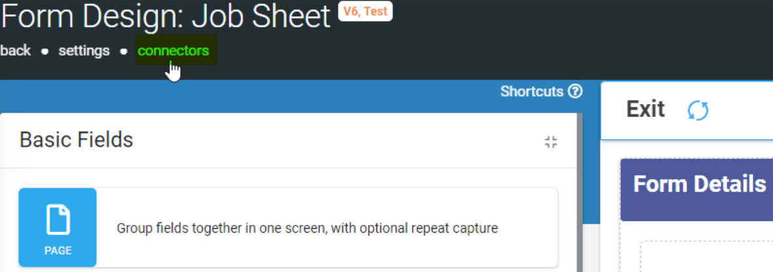Click the white Exit toolbar right of refresh

[741, 110]
